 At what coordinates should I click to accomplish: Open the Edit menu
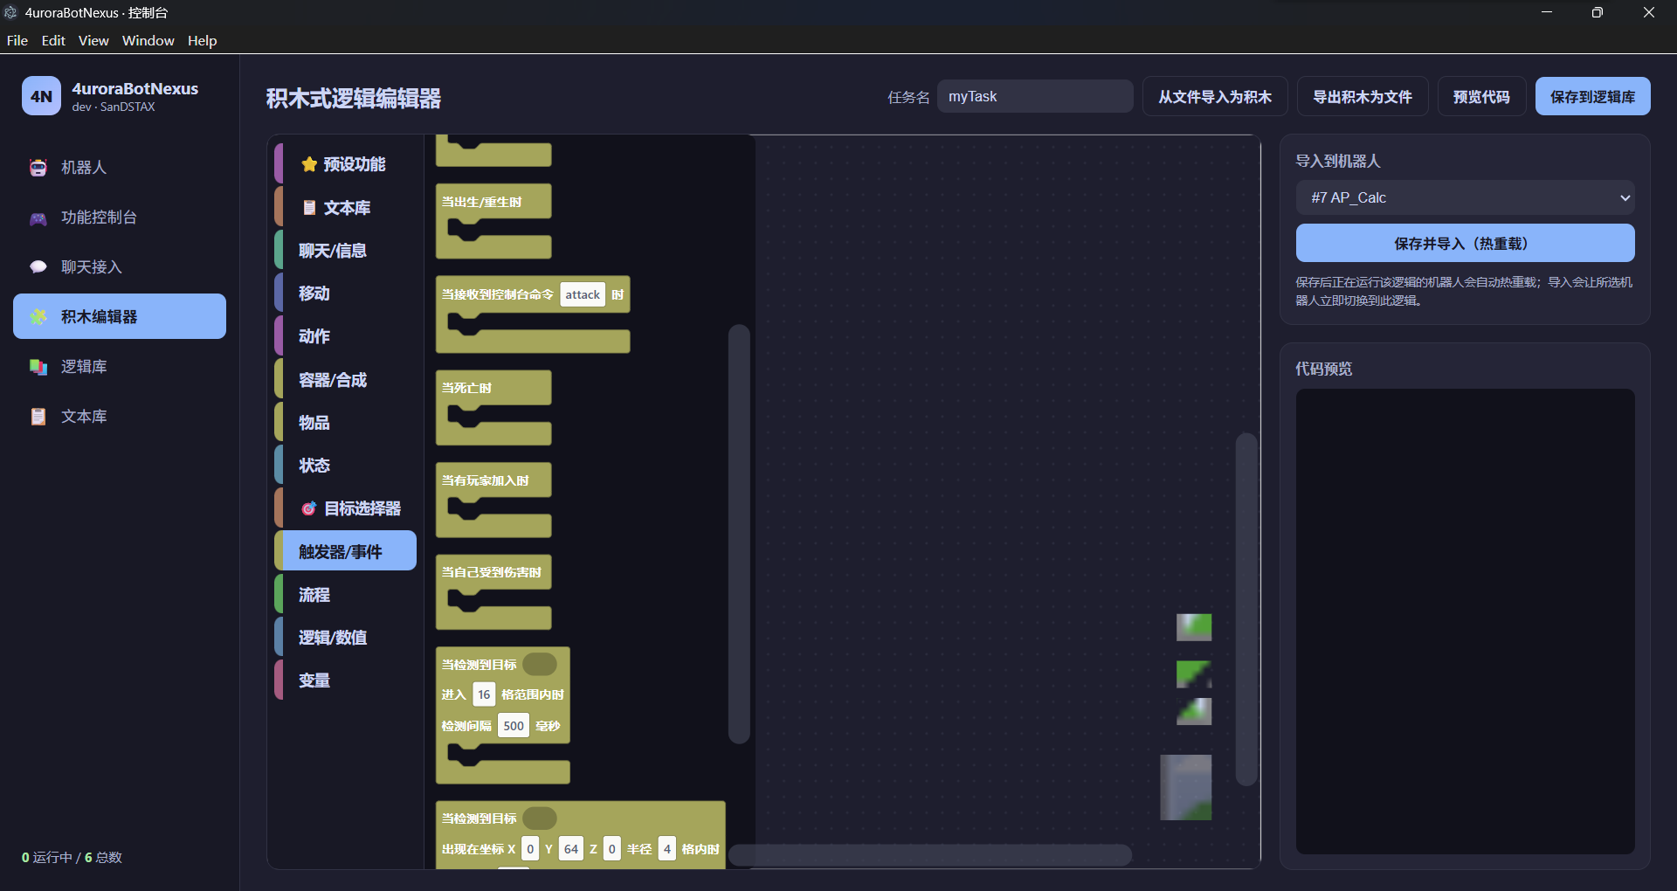(53, 40)
